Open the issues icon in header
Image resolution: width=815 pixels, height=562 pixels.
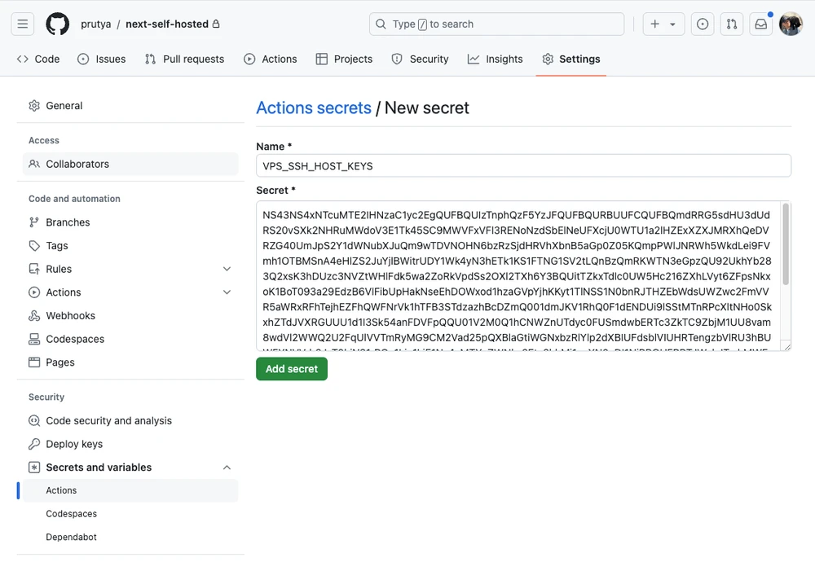703,24
